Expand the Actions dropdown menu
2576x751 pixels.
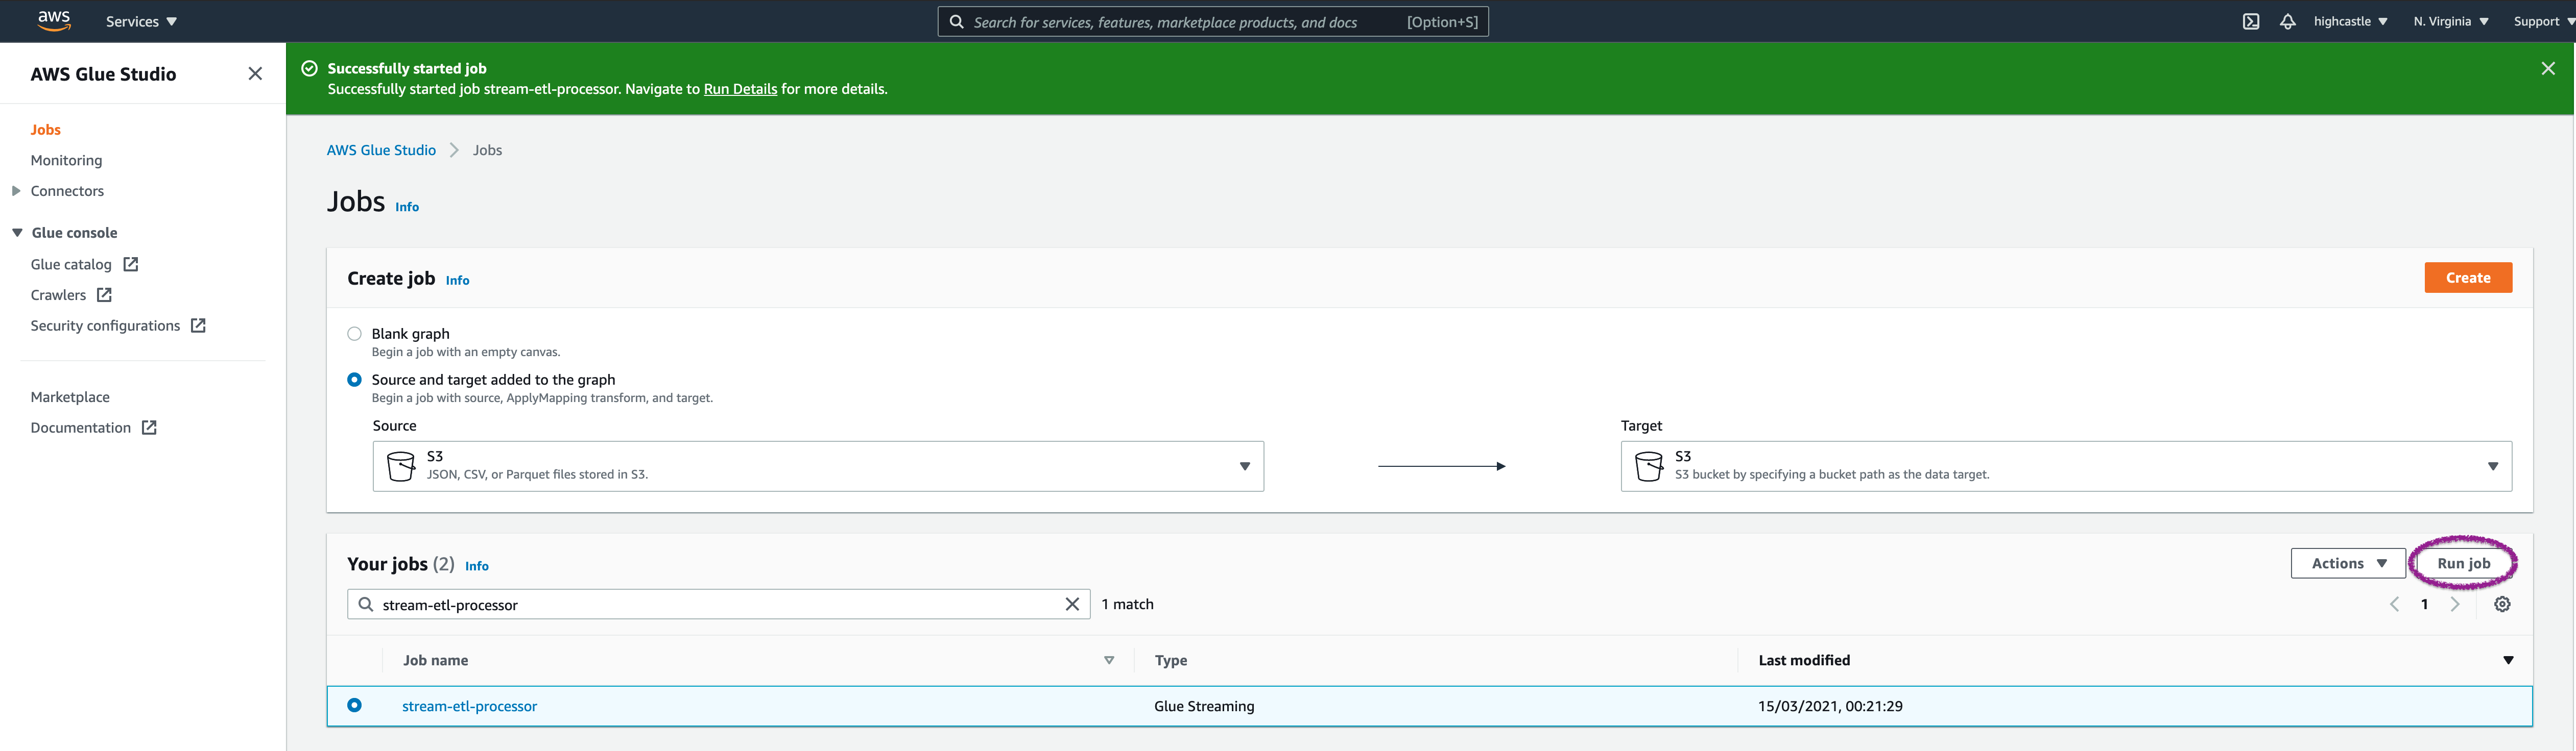tap(2347, 563)
